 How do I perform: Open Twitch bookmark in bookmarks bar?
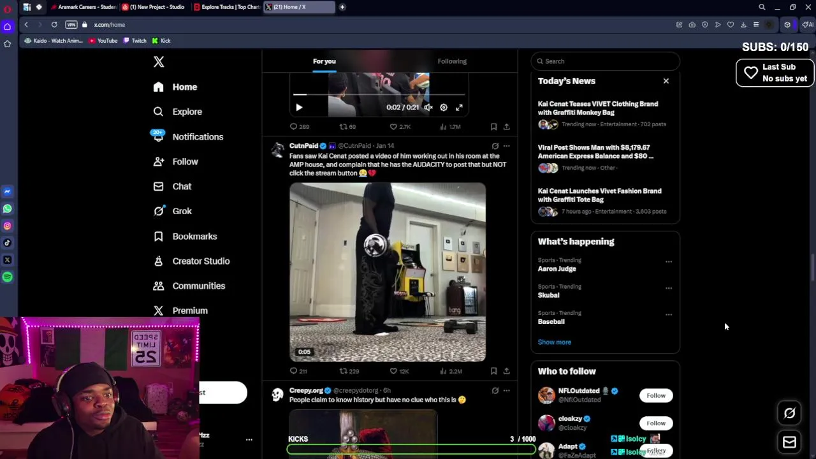pos(135,41)
